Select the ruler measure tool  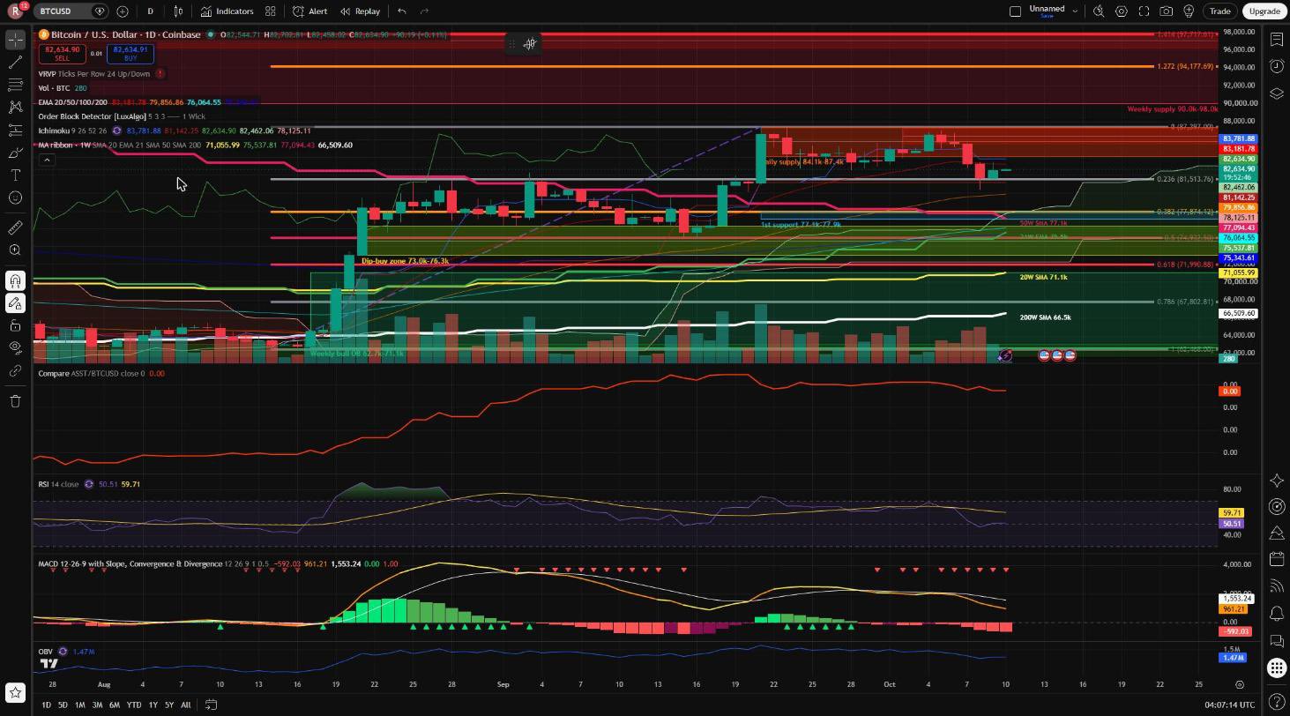(x=15, y=227)
